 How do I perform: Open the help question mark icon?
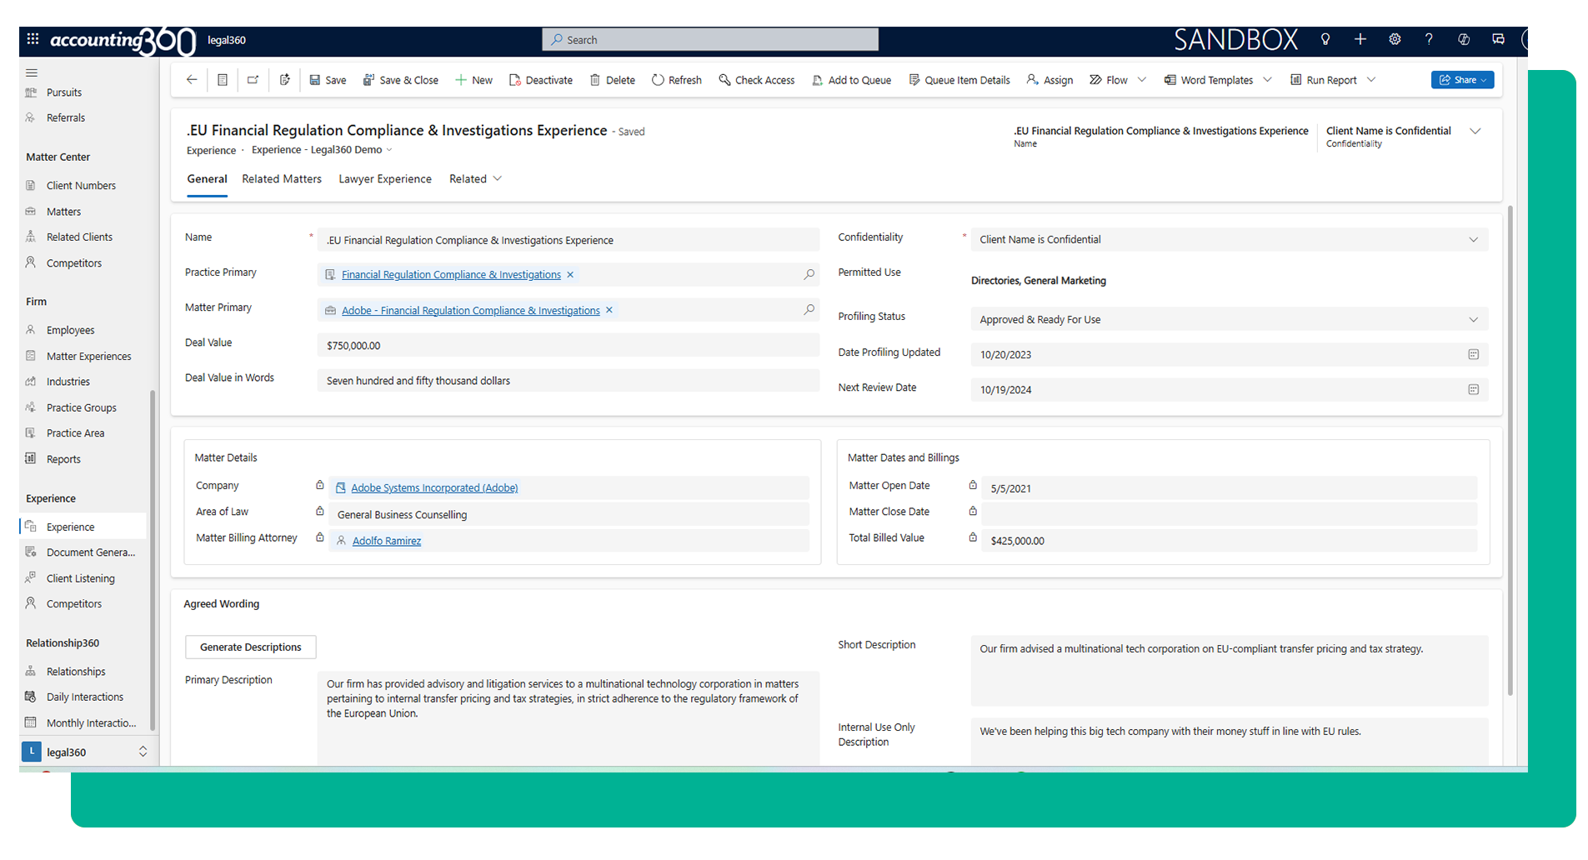[x=1429, y=39]
